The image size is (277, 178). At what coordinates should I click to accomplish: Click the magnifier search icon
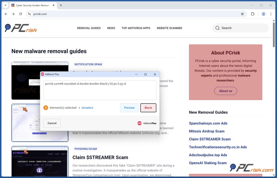tap(217, 28)
